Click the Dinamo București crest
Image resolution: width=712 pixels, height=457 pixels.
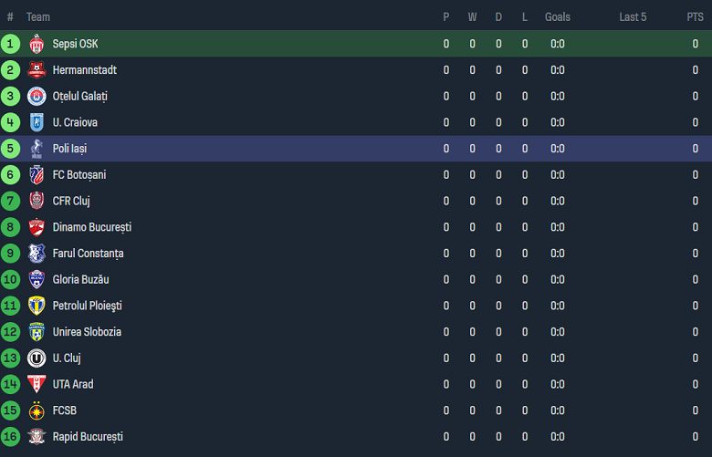coord(37,227)
